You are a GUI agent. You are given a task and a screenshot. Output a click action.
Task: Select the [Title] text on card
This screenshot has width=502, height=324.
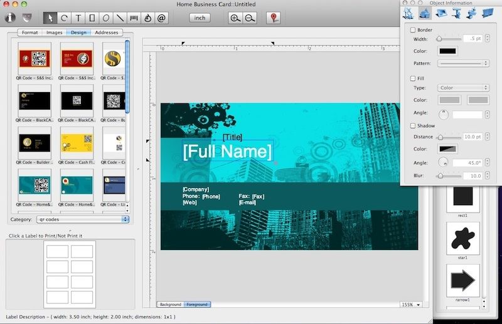click(x=232, y=137)
